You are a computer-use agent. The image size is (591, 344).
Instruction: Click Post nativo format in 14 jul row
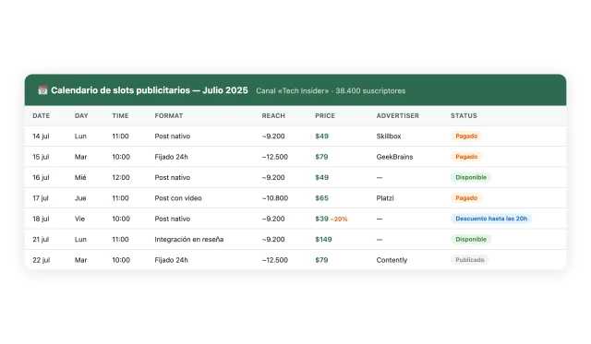pyautogui.click(x=173, y=136)
